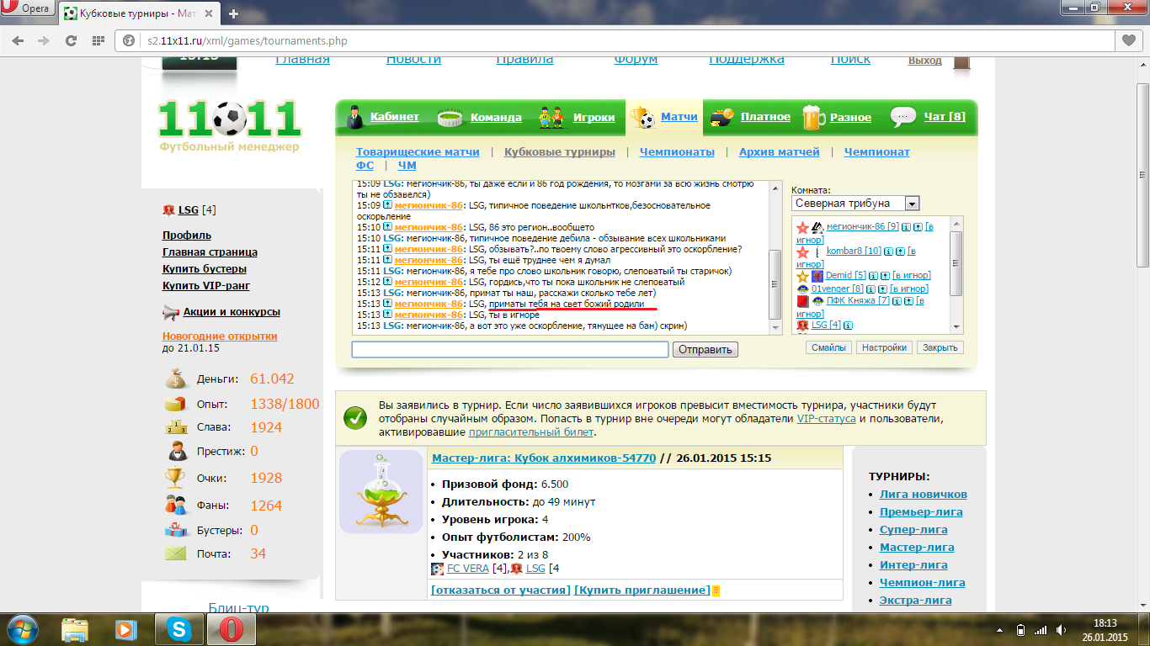Click the Чат speech bubble icon

pos(903,117)
